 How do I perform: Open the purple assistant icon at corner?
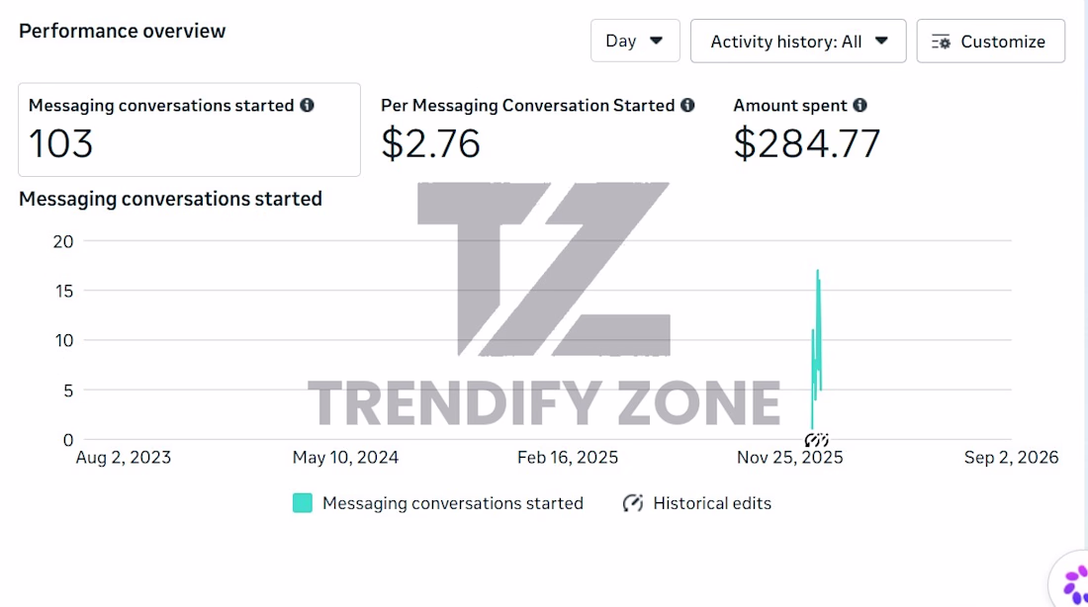(1074, 582)
